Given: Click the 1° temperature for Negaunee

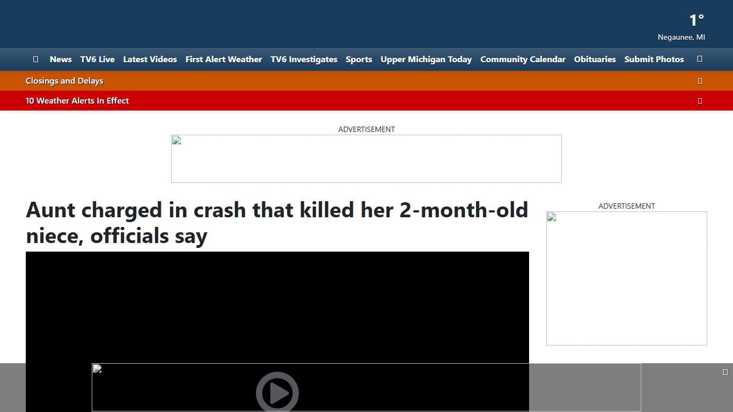Looking at the screenshot, I should [696, 20].
